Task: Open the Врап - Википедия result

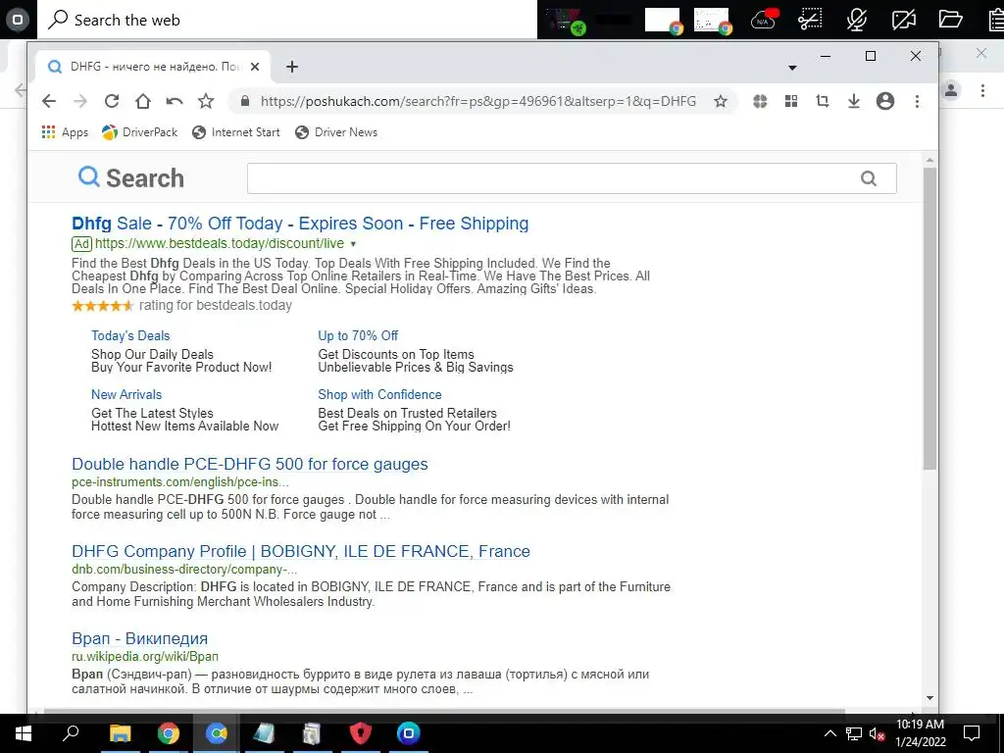Action: pos(139,638)
